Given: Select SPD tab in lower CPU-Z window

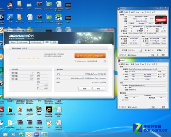Looking at the screenshot, I should coord(143,64).
